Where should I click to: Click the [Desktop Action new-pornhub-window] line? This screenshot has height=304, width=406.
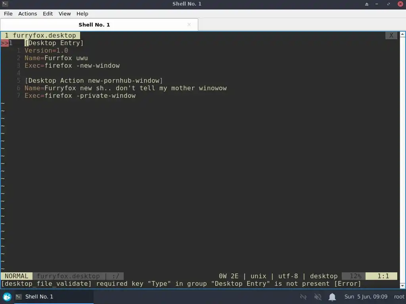94,80
